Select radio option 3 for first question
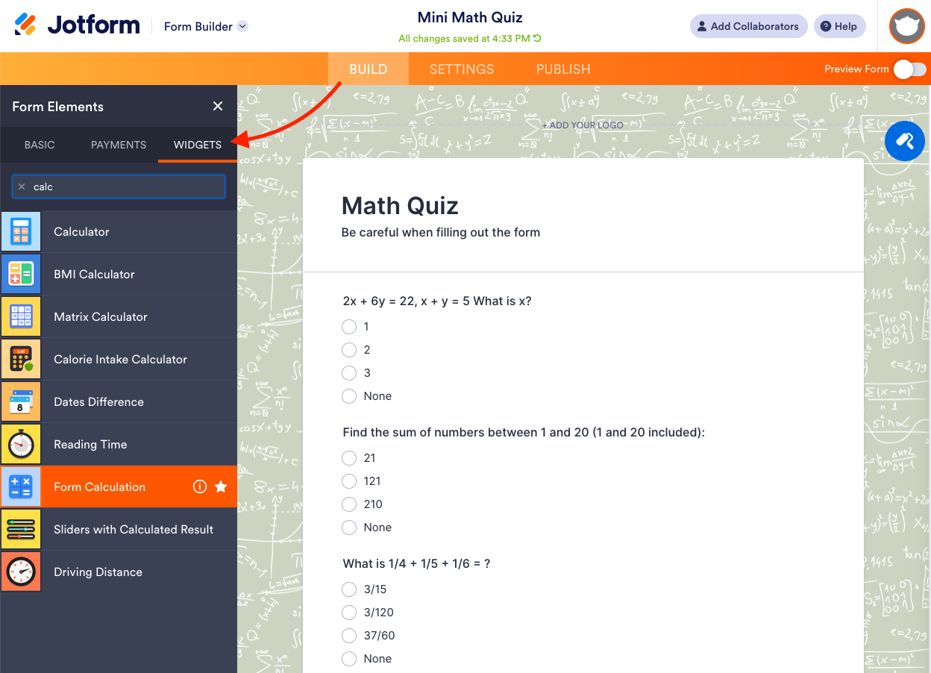 pos(349,373)
